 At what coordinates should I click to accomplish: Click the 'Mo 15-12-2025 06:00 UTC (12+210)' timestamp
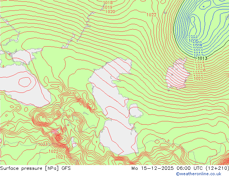coord(180,168)
